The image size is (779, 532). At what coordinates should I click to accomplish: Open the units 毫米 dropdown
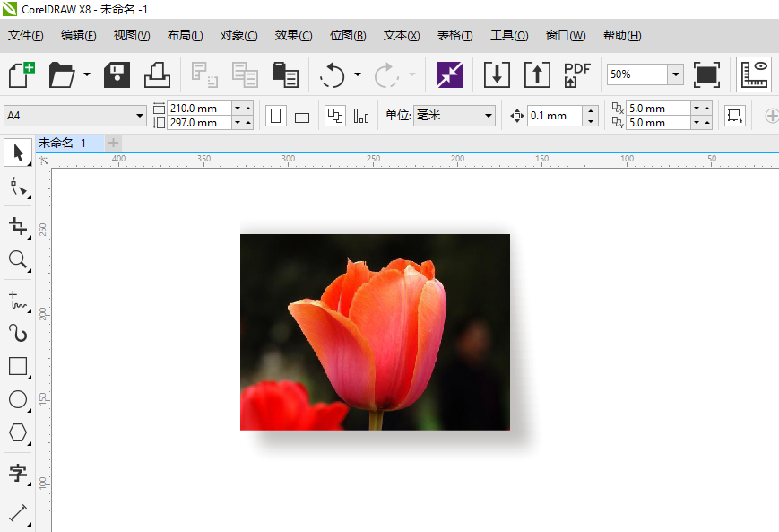pyautogui.click(x=489, y=116)
